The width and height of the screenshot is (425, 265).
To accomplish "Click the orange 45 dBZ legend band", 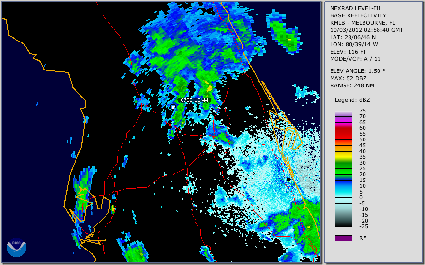I will [343, 149].
